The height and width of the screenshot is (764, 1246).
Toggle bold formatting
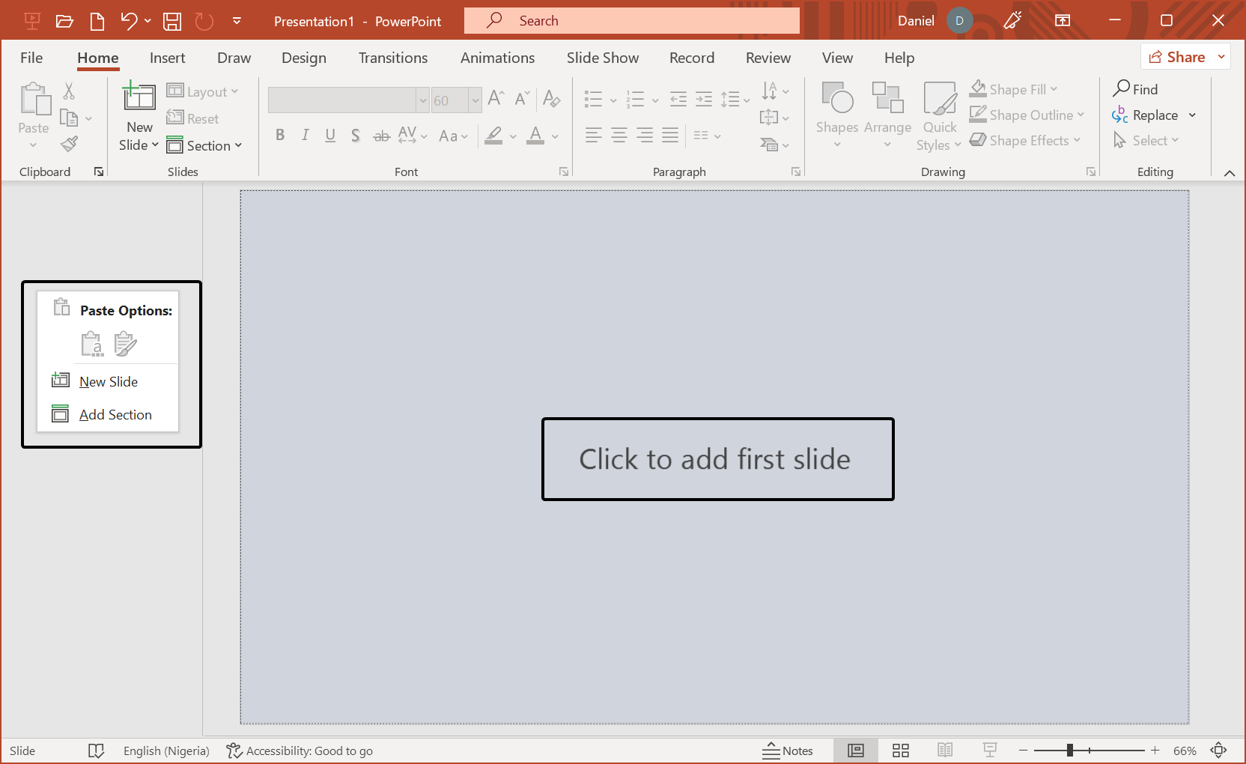point(280,136)
